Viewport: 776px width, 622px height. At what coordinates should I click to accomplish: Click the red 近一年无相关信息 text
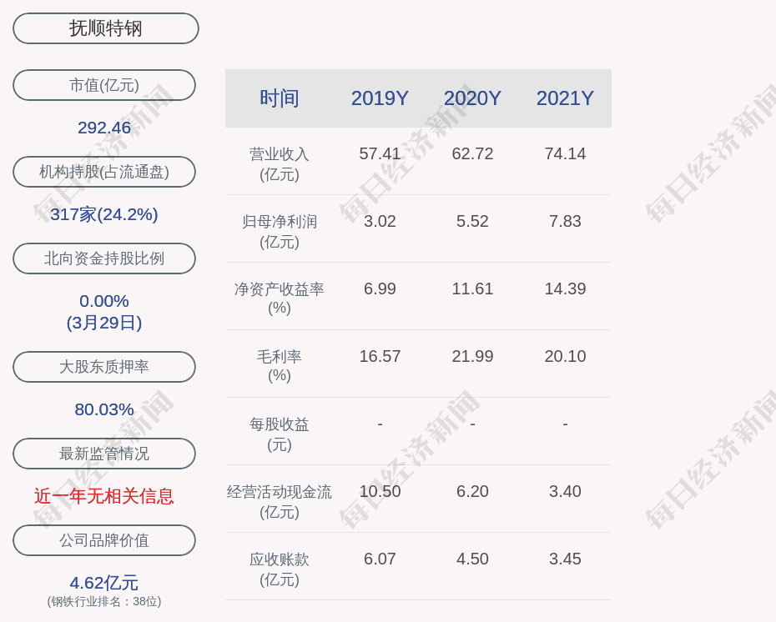[x=104, y=496]
